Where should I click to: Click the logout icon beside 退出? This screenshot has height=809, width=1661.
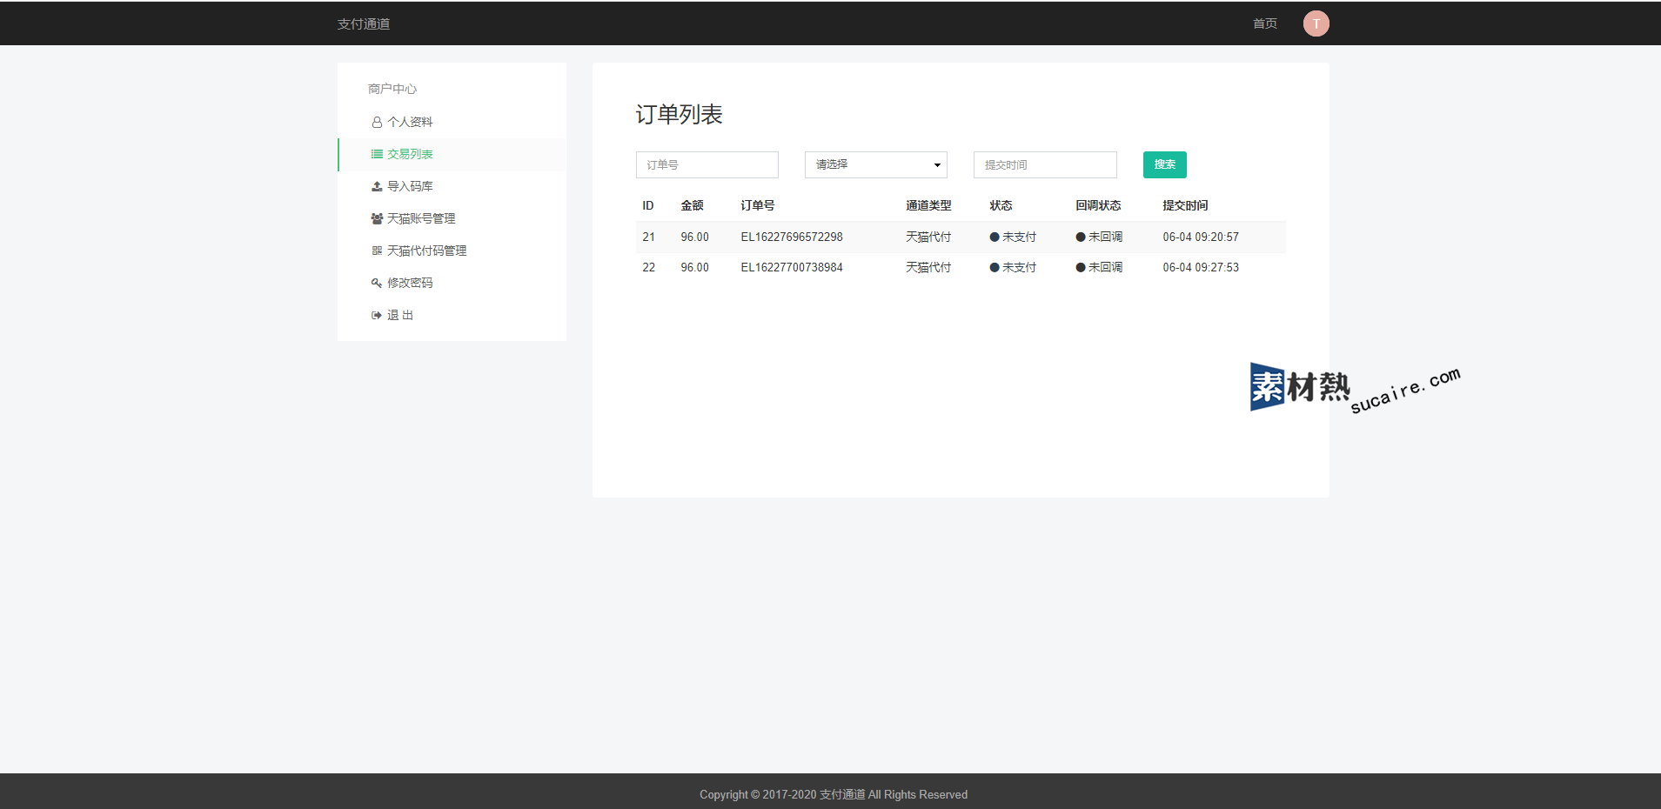[377, 315]
